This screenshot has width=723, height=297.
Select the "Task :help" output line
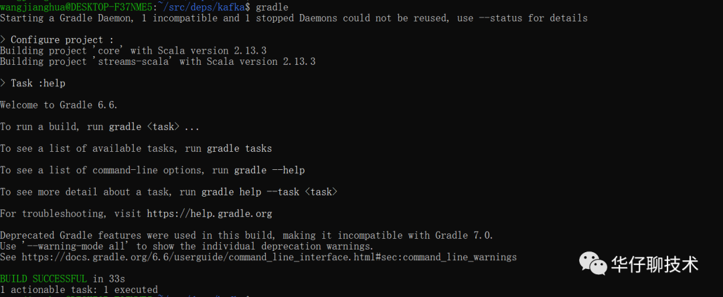click(37, 83)
